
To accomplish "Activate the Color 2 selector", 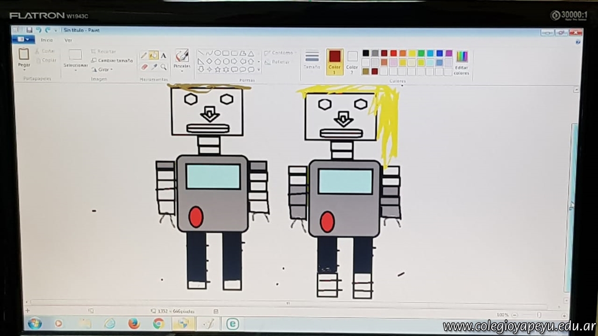I will tap(352, 61).
